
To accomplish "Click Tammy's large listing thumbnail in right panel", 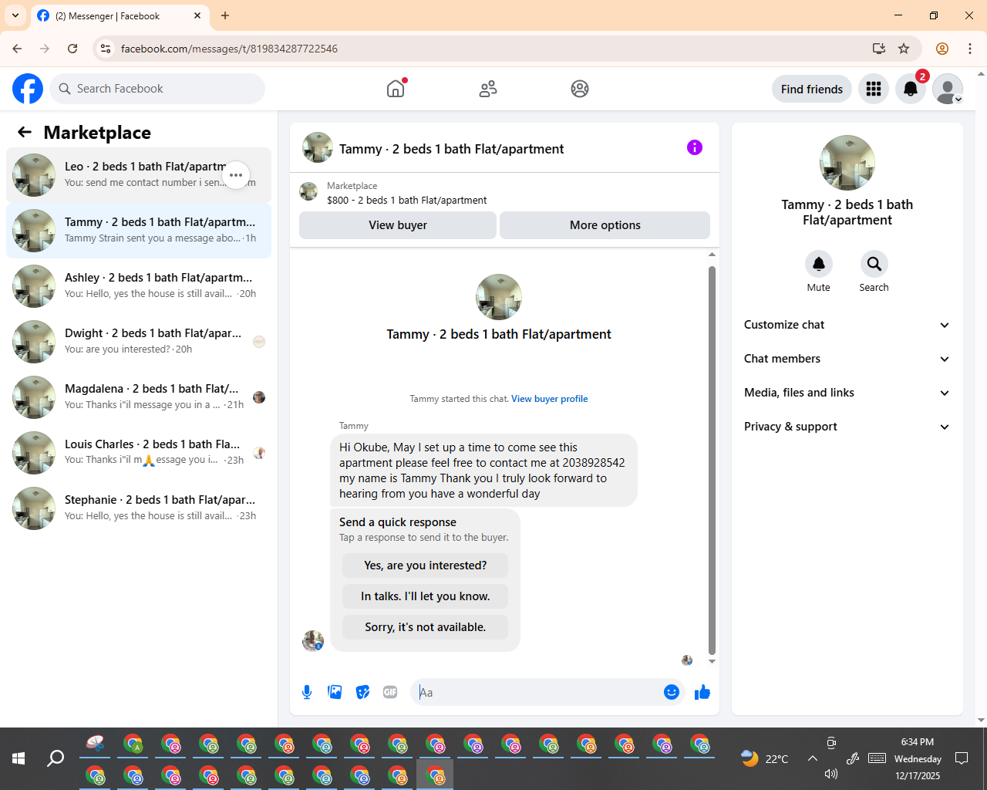I will [x=847, y=163].
